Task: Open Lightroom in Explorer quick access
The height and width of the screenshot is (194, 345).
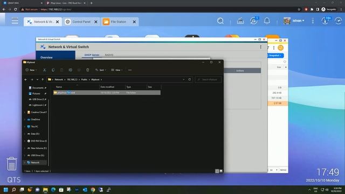Action: point(37,105)
